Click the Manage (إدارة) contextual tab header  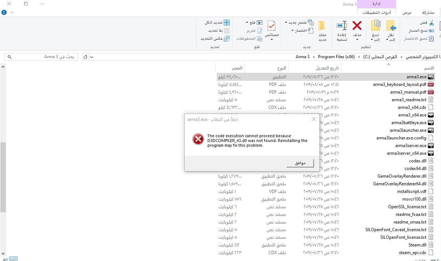click(376, 4)
